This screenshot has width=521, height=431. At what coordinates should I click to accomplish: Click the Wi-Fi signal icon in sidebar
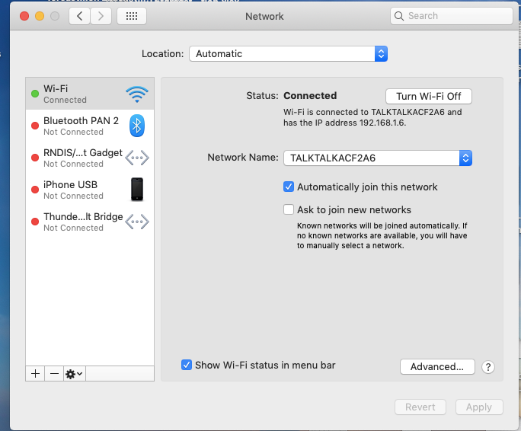137,94
